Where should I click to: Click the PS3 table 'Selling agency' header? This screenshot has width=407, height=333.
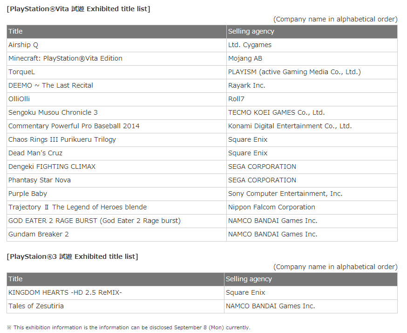pyautogui.click(x=311, y=279)
